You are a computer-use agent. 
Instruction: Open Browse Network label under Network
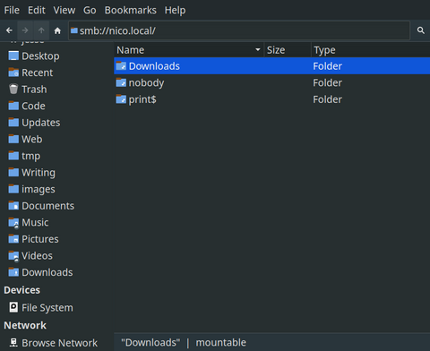tap(60, 343)
